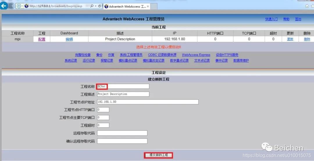Image resolution: width=314 pixels, height=161 pixels.
Task: Click the HTTP端口 column header
Action: [215, 33]
